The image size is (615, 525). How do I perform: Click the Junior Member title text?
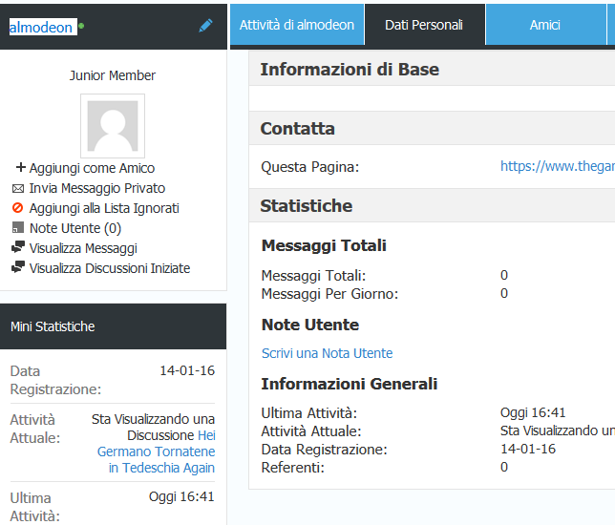(x=113, y=75)
